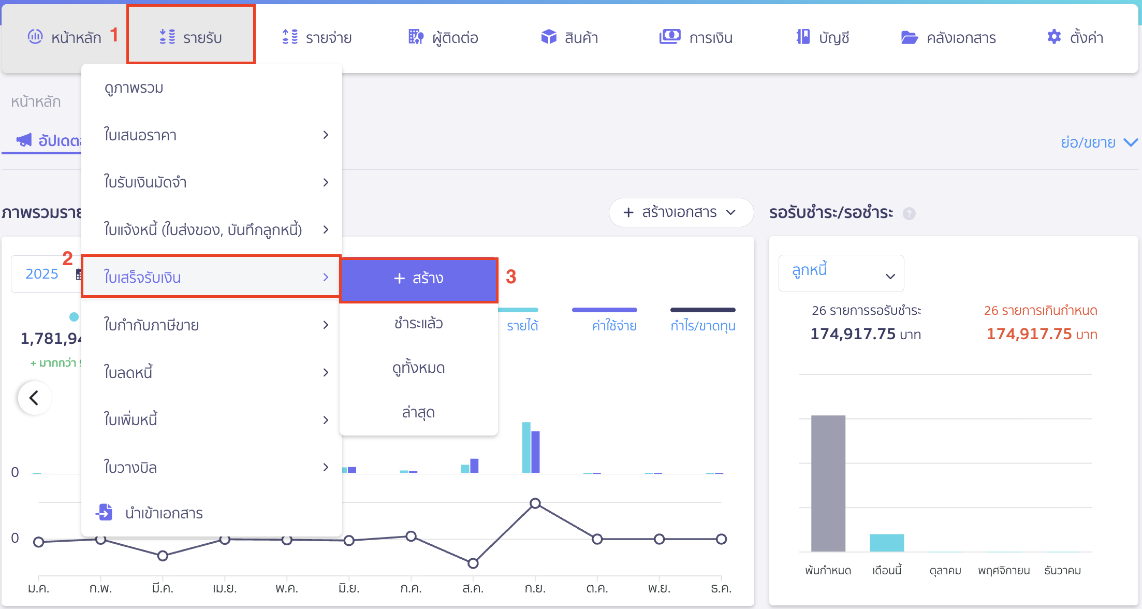1142x609 pixels.
Task: Toggle the ค่าใช้จ่าย chart legend
Action: tap(614, 325)
